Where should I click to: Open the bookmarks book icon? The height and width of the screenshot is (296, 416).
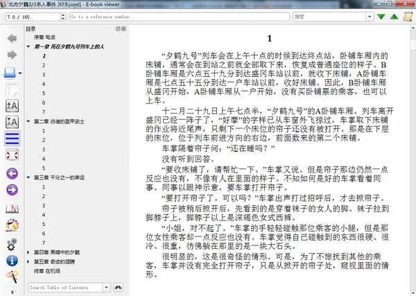(12, 209)
